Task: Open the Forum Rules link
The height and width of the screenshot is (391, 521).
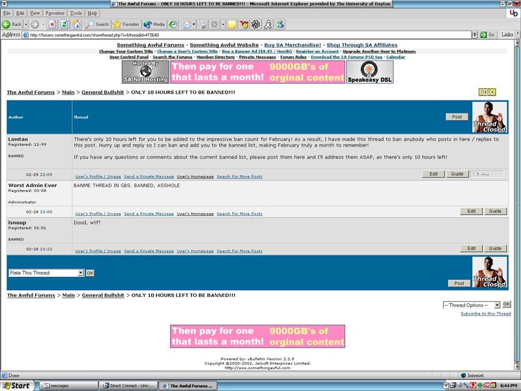Action: [x=294, y=57]
